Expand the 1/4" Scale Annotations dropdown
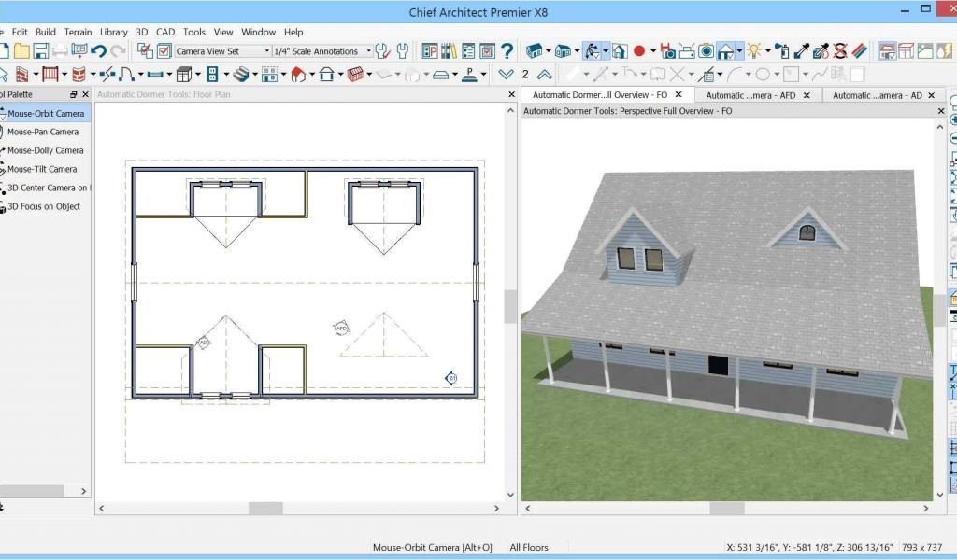 (x=368, y=51)
